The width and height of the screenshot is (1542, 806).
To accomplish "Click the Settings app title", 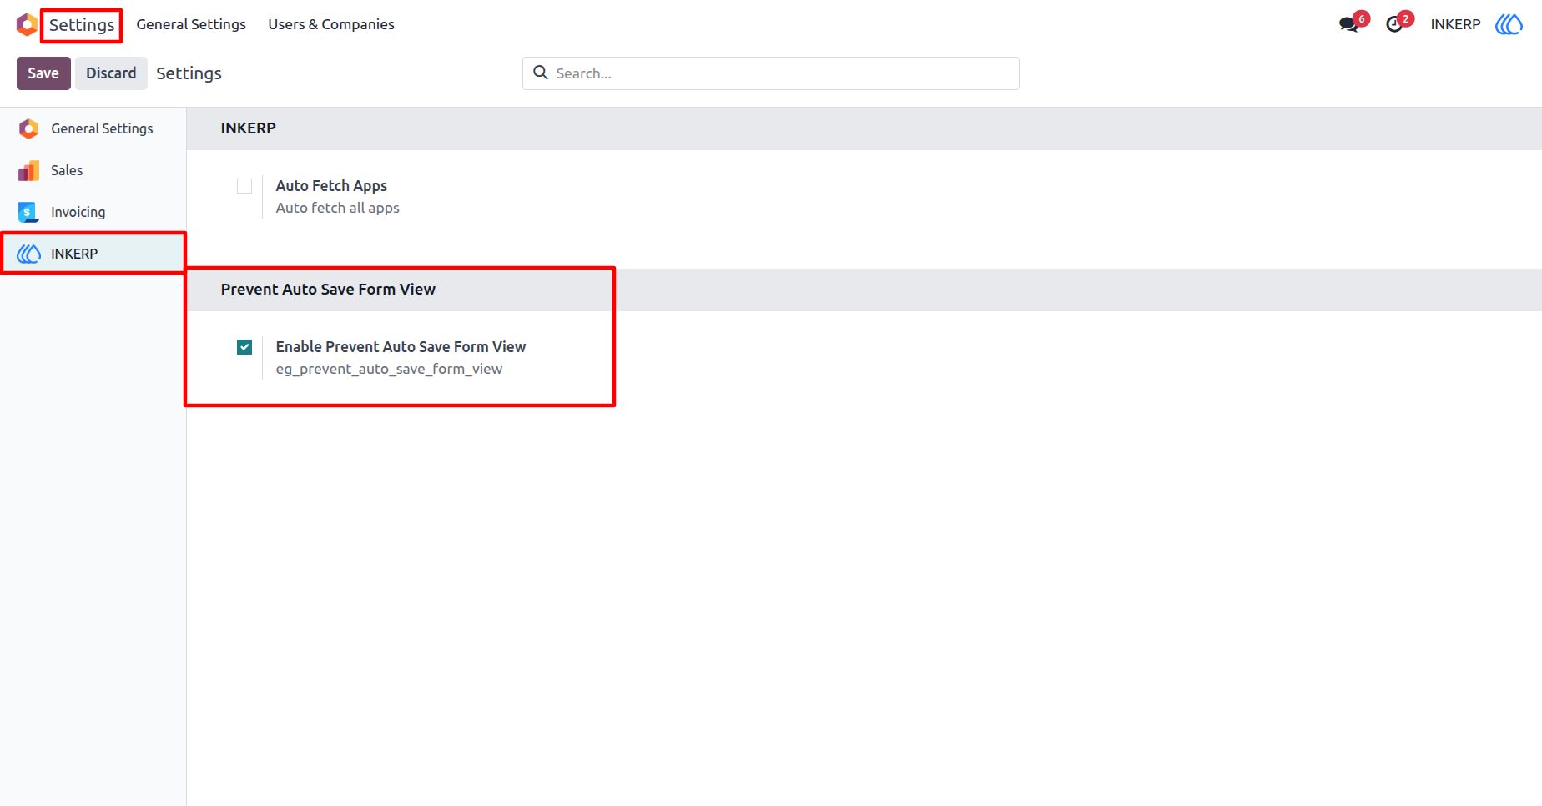I will tap(82, 25).
